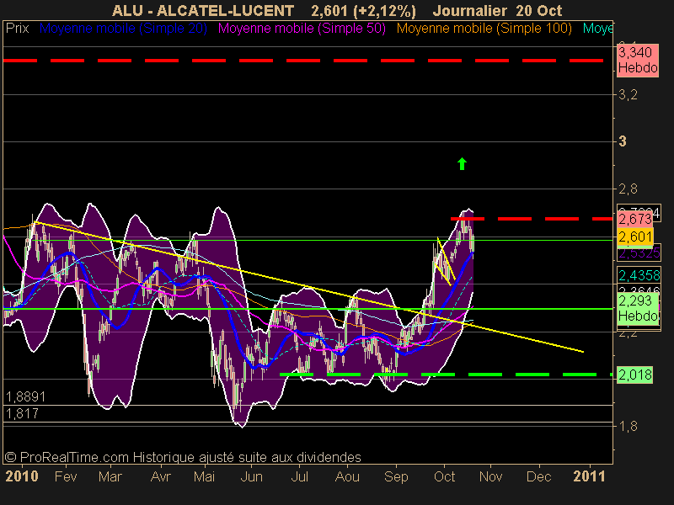Viewport: 674px width, 505px height.
Task: Click the green '2,018' support price label
Action: (635, 375)
